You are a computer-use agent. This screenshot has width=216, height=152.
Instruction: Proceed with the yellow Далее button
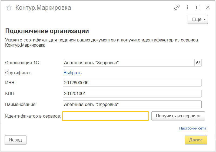click(196, 140)
